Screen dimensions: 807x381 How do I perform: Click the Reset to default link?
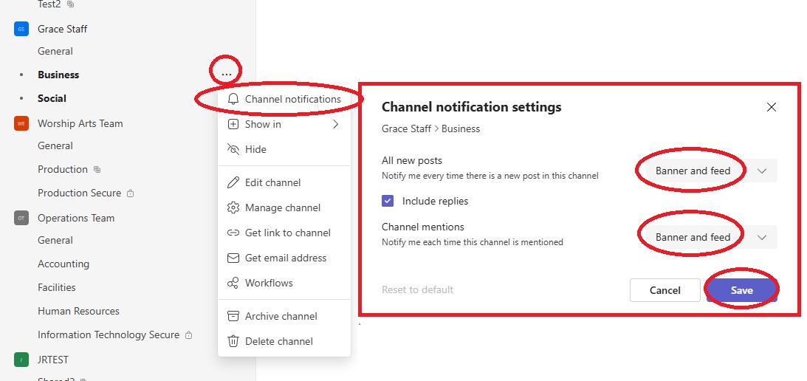tap(417, 289)
